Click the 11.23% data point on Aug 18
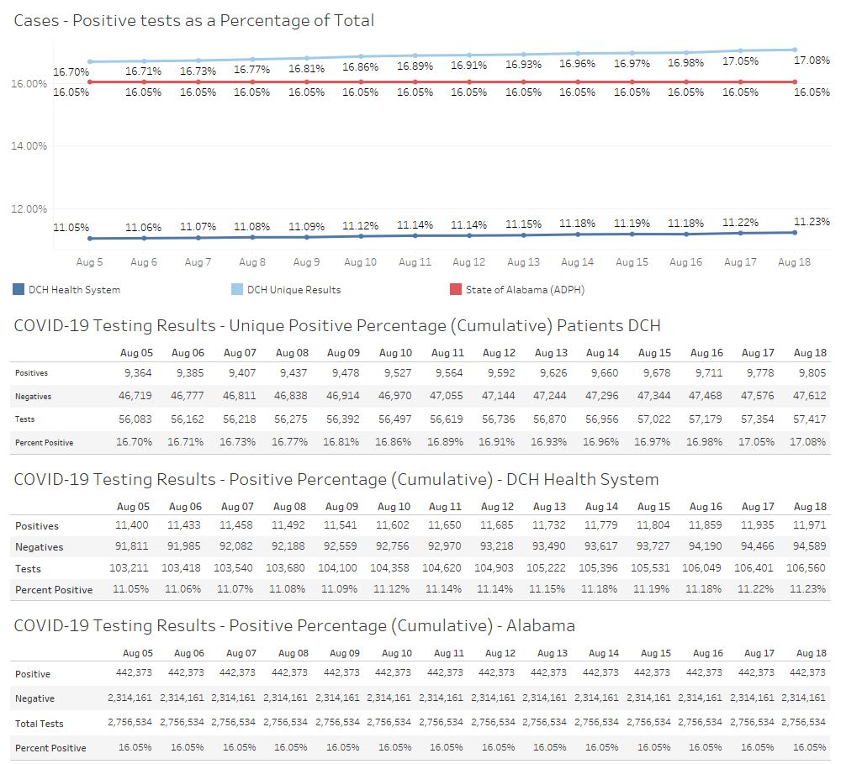The width and height of the screenshot is (841, 764). 795,233
